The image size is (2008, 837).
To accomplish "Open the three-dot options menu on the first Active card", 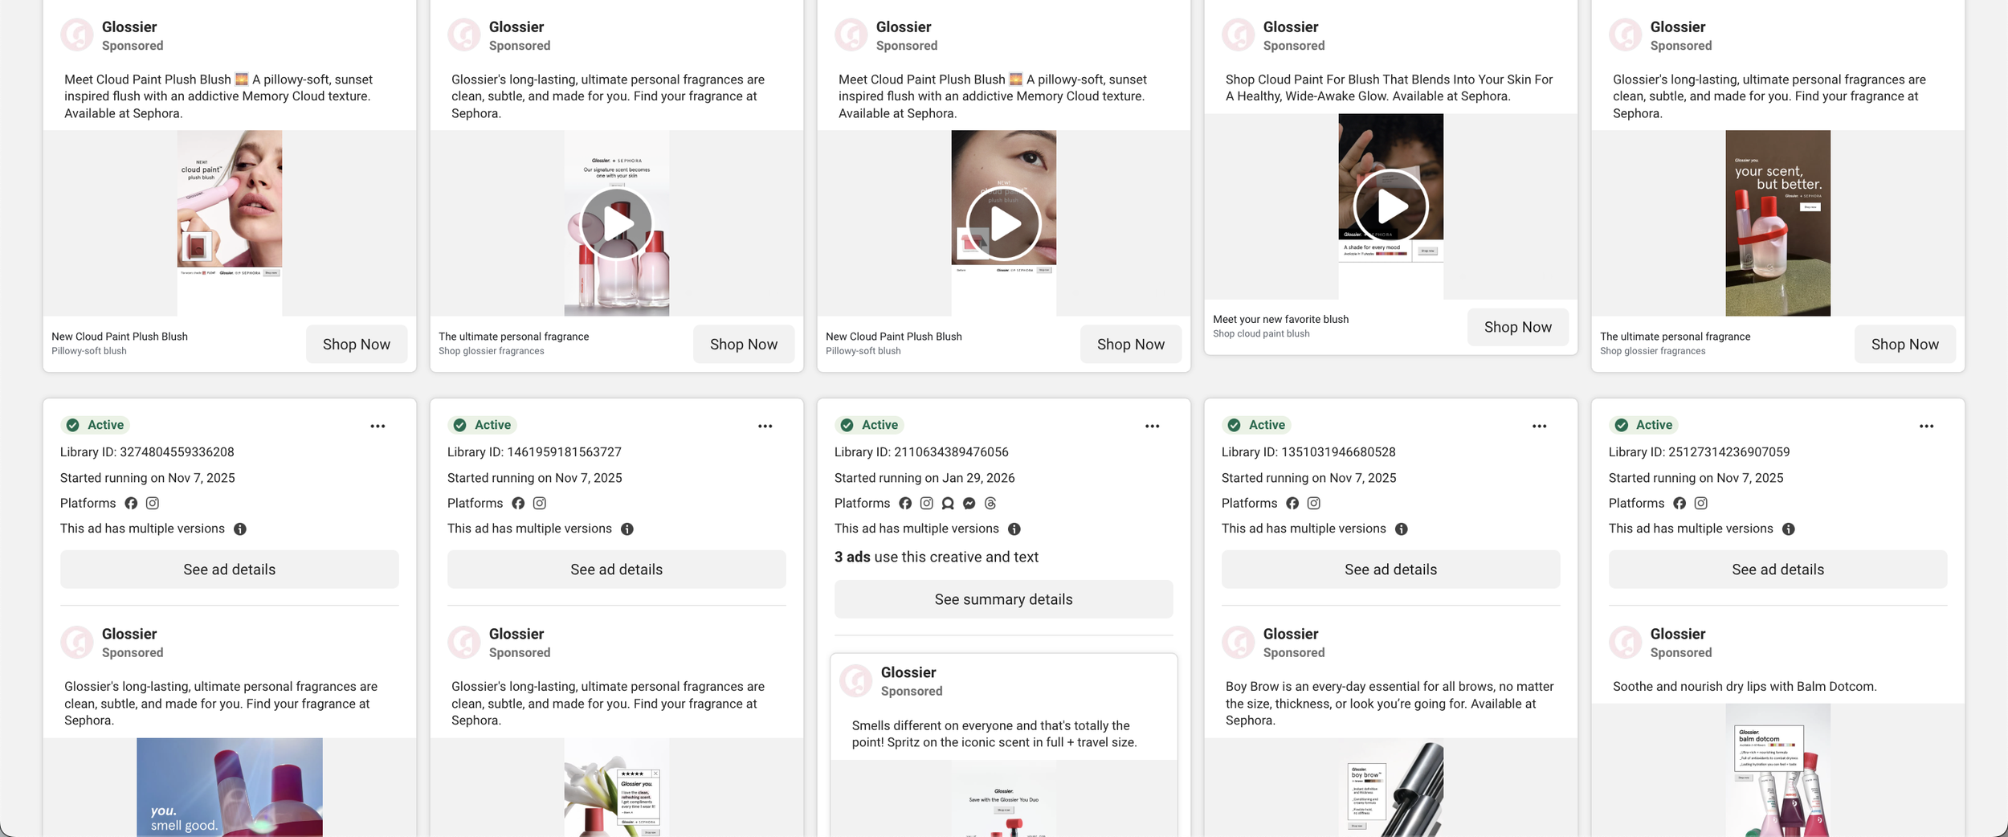I will [378, 426].
